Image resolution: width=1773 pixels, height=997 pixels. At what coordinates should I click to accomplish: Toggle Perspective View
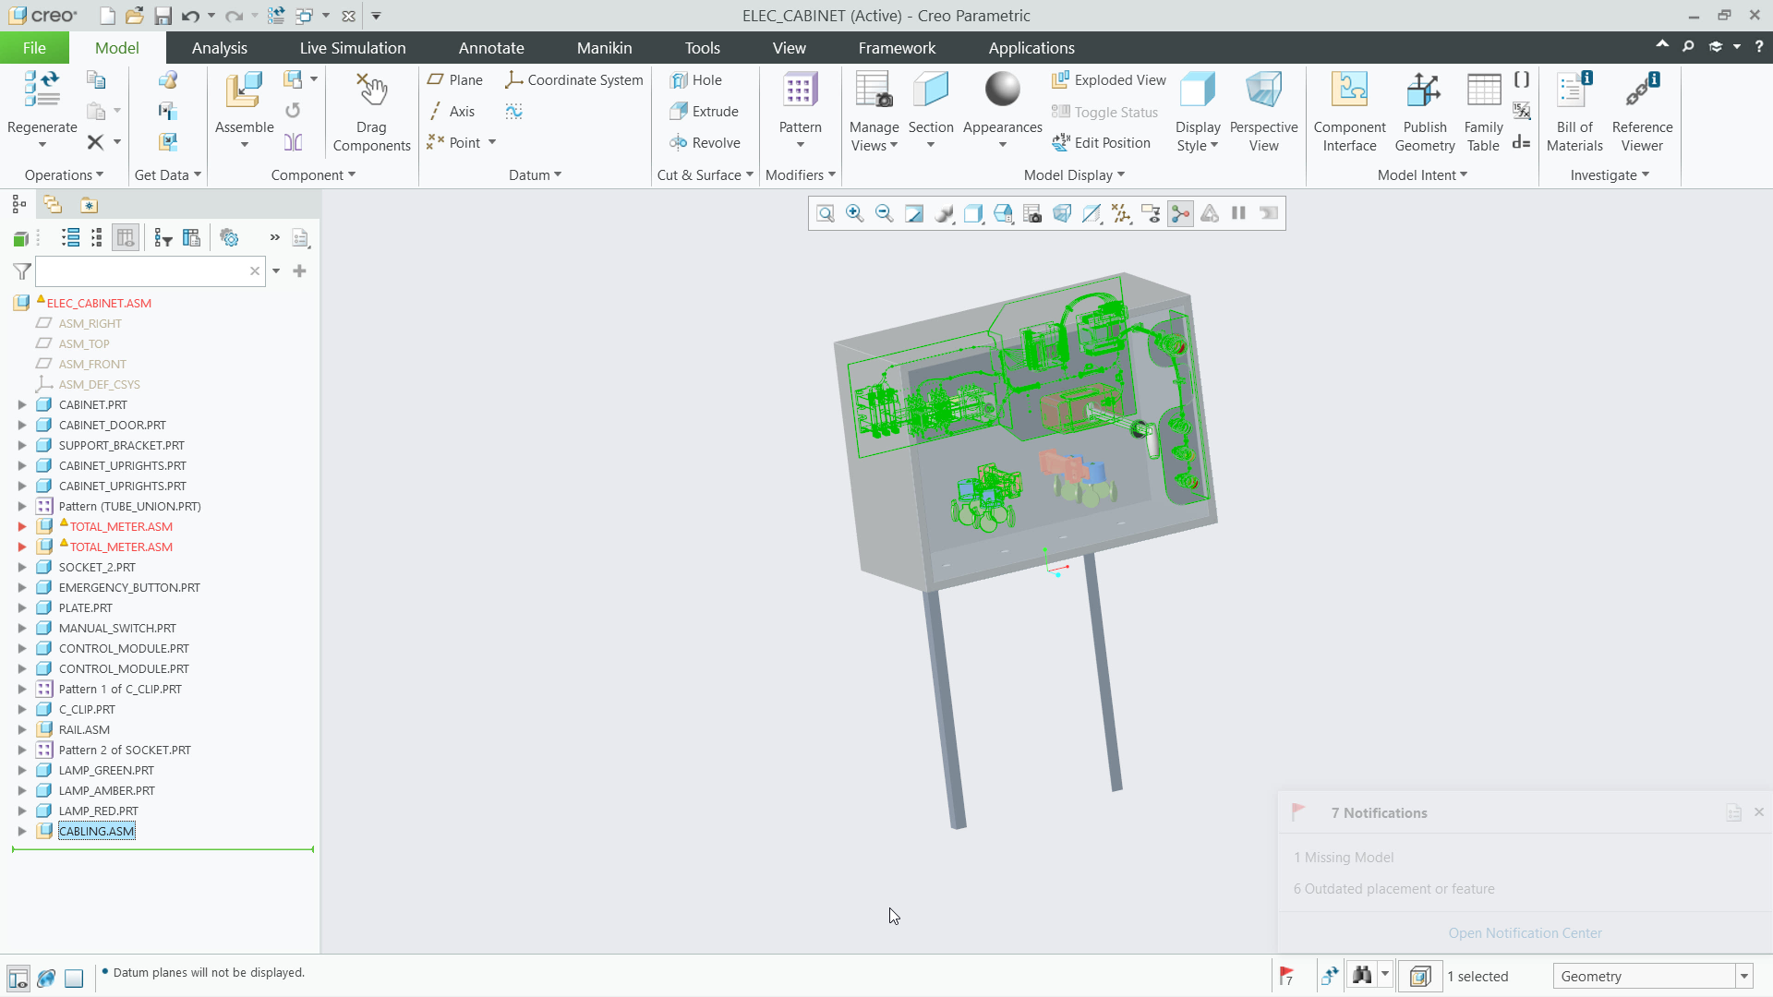1263,112
